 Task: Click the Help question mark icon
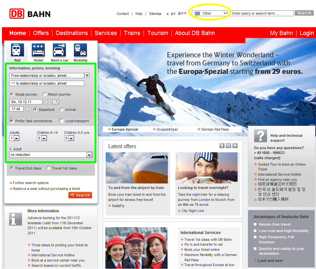point(260,136)
